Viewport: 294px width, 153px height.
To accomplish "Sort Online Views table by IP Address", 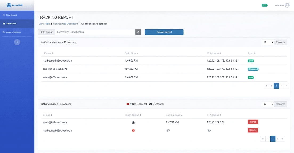I will pyautogui.click(x=214, y=53).
